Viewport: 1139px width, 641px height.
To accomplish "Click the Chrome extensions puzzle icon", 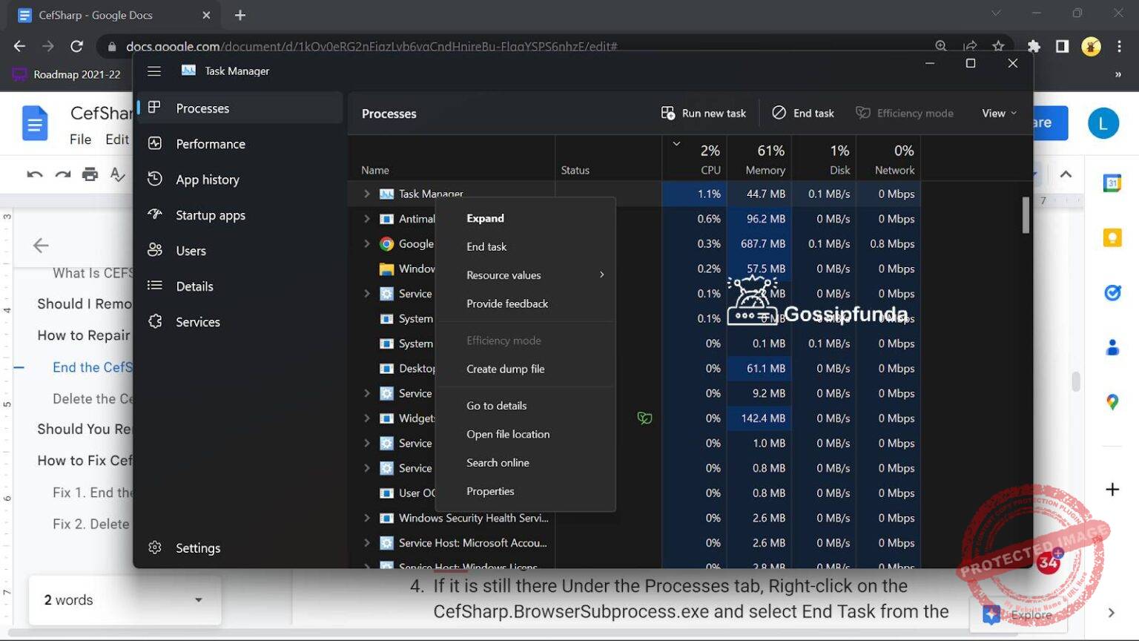I will [x=1034, y=46].
